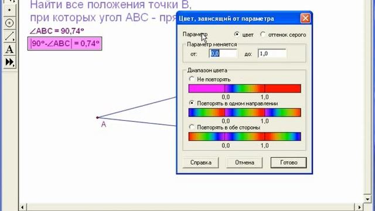This screenshot has width=375, height=211.
Task: Click the both-directions repeating color bar
Action: (245, 137)
